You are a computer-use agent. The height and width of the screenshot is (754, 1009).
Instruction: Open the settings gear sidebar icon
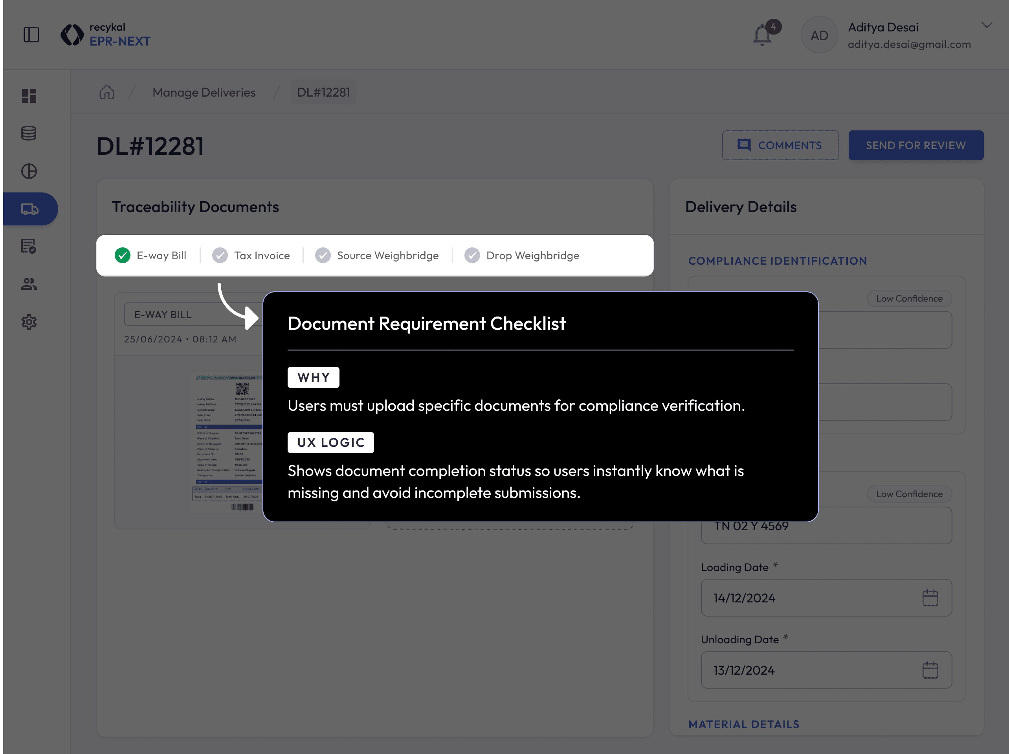pyautogui.click(x=29, y=322)
